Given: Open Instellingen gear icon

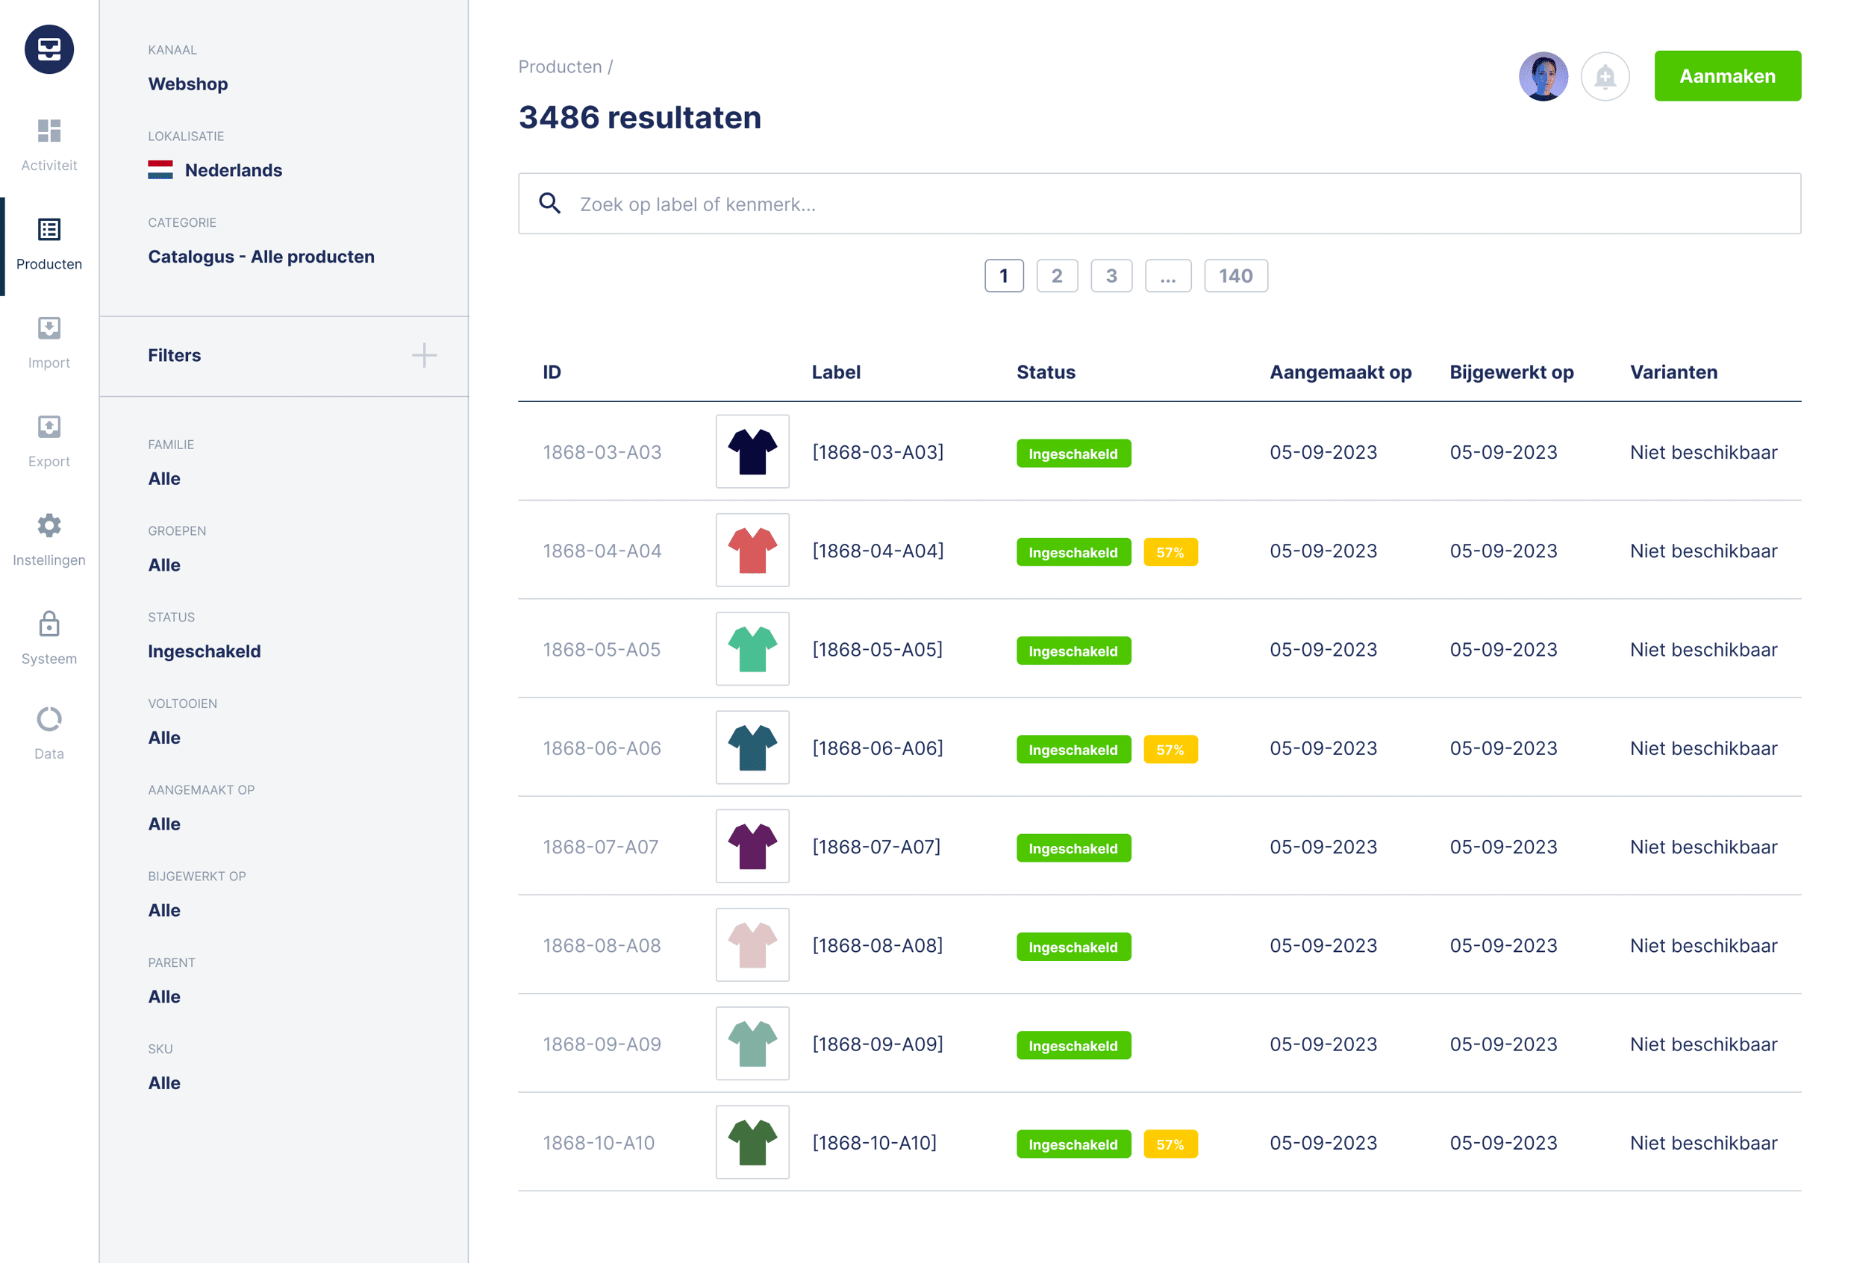Looking at the screenshot, I should (49, 525).
